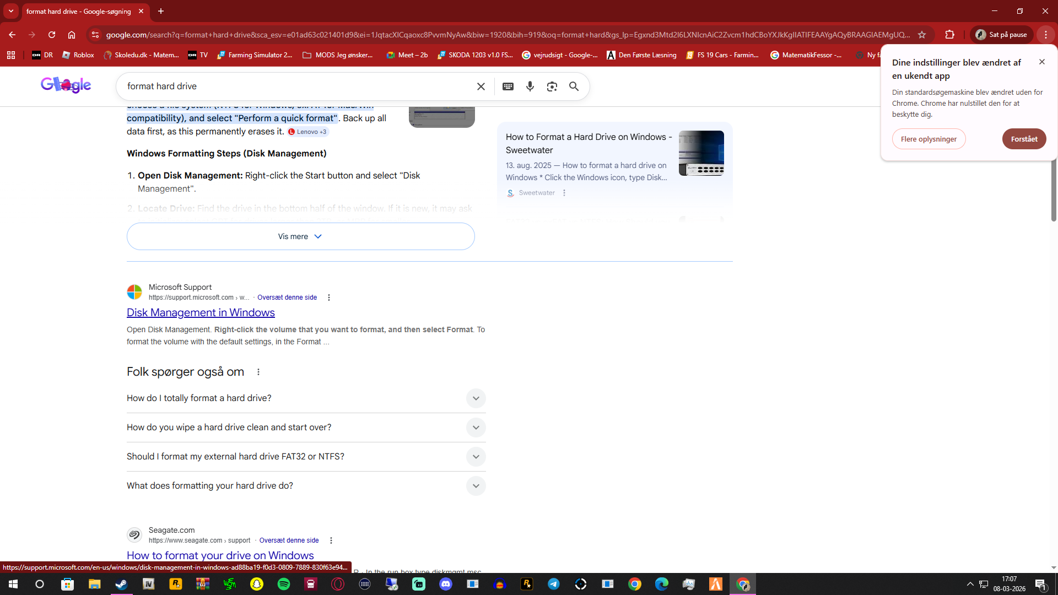The height and width of the screenshot is (595, 1058).
Task: Open the 'format hard drive' browser tab
Action: 78,11
